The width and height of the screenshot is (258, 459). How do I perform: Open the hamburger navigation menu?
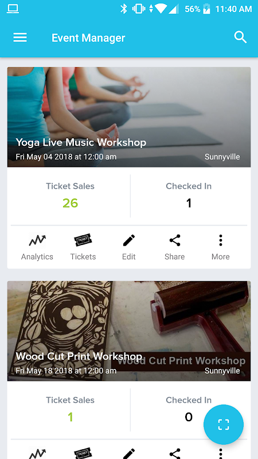click(x=20, y=37)
